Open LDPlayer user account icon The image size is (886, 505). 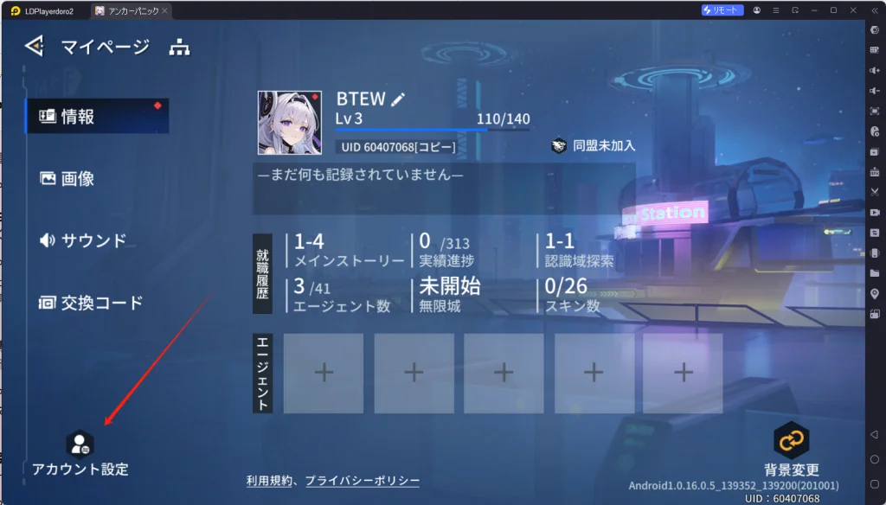click(756, 10)
